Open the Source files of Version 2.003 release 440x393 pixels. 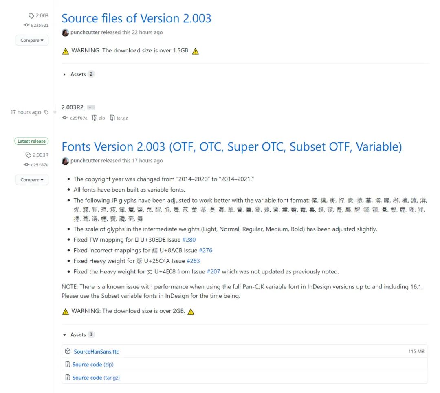click(136, 18)
